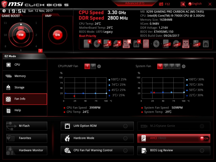
Task: Select the CD/DVD boot device with U badge
Action: pyautogui.click(x=97, y=43)
